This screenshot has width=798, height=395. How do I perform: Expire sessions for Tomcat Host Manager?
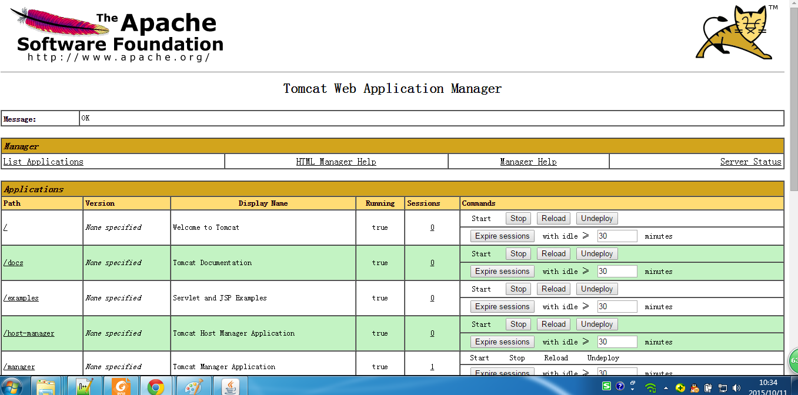[x=502, y=342]
